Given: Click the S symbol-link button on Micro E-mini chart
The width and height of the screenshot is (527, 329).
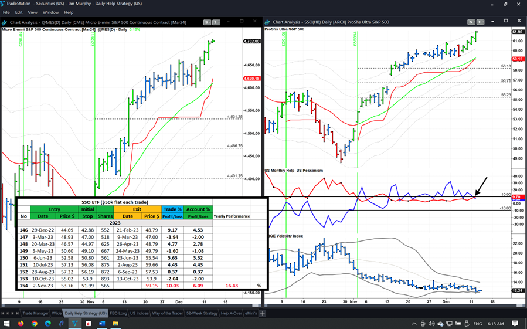Looking at the screenshot, I should (x=207, y=22).
